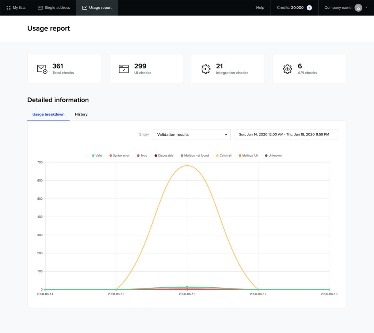
Task: Click the Catch all peak data point
Action: (x=187, y=165)
